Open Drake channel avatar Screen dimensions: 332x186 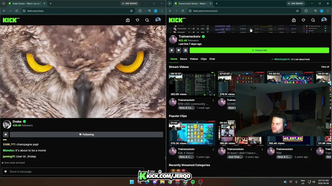(7, 124)
